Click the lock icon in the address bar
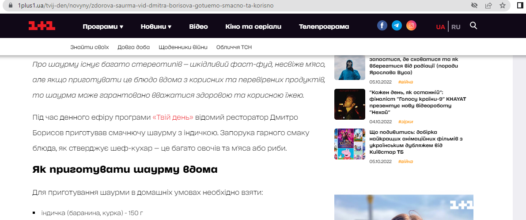The width and height of the screenshot is (526, 220). tap(11, 6)
